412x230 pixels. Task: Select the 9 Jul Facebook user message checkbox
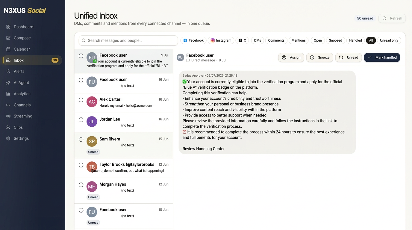(81, 56)
